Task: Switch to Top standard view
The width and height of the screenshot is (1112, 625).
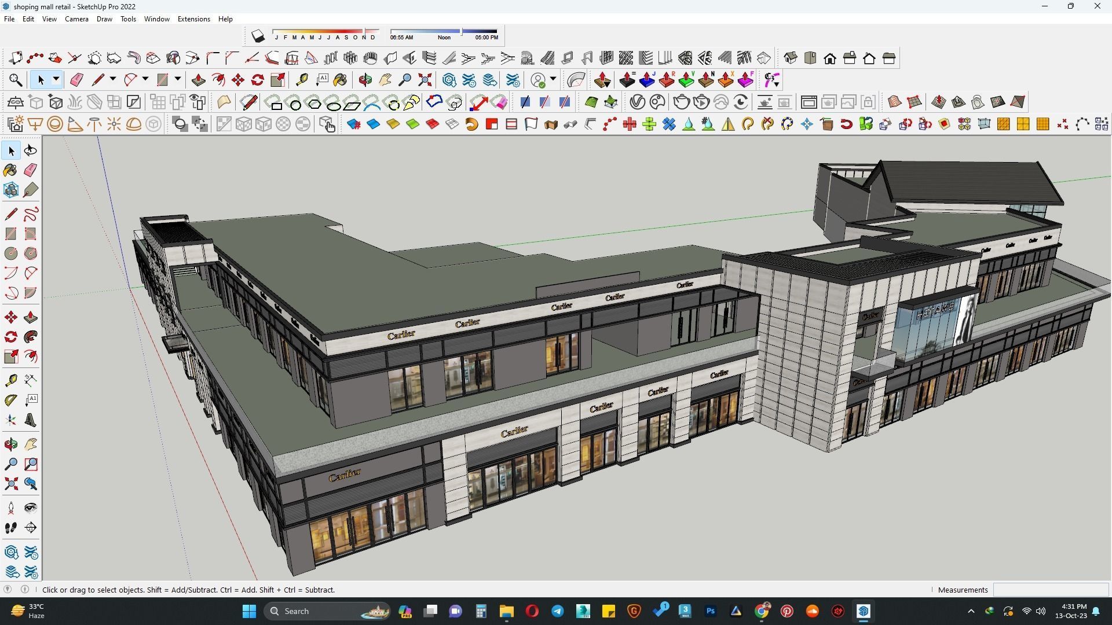Action: [810, 58]
